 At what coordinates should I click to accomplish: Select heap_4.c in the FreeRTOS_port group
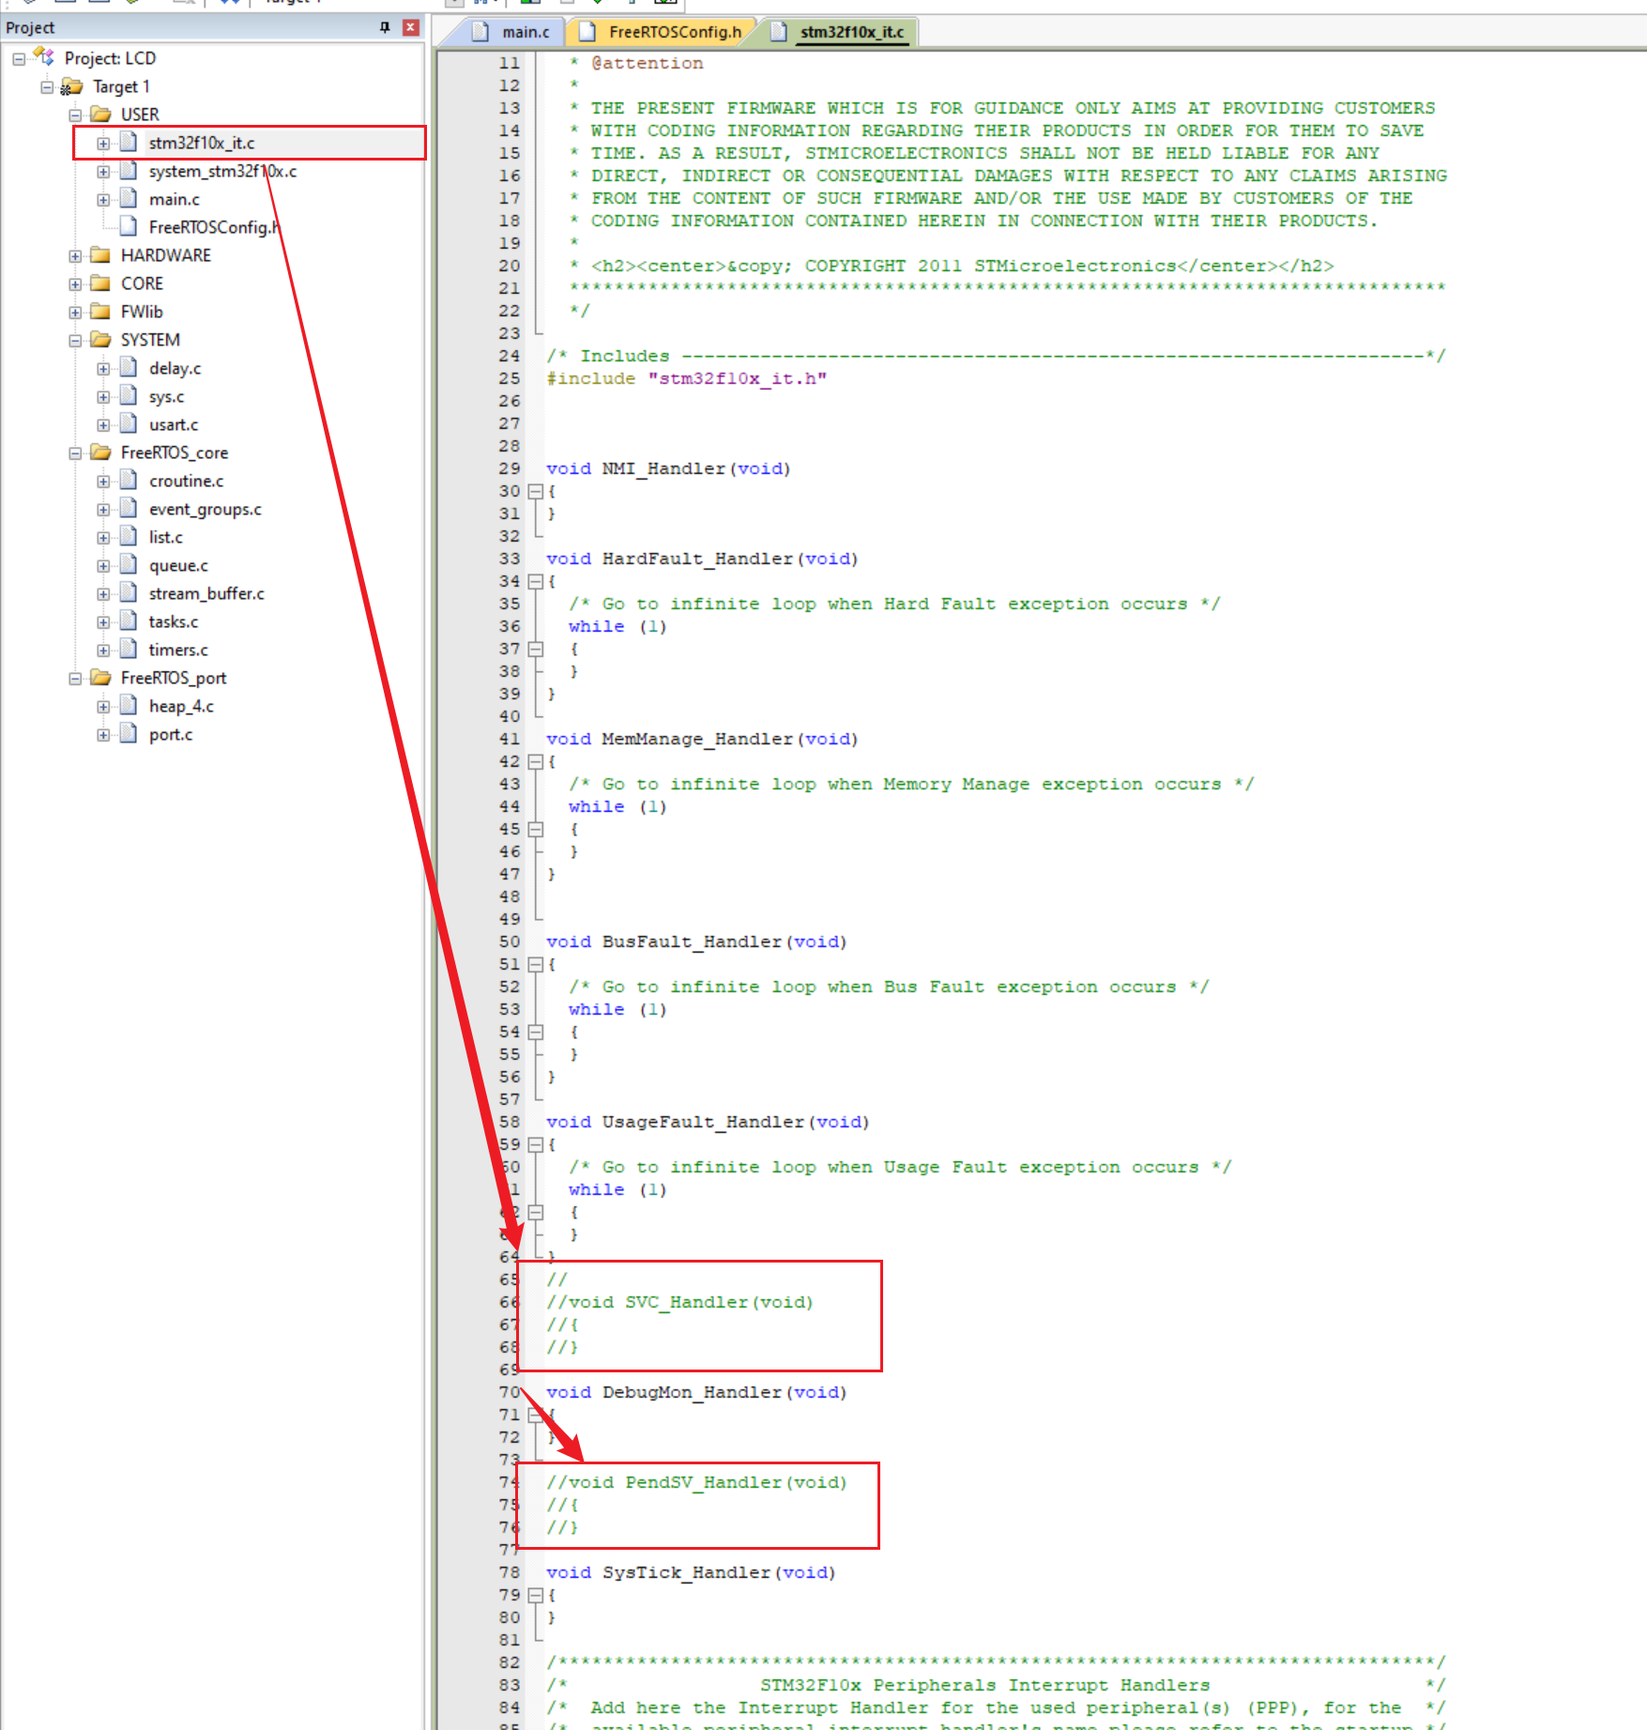coord(181,706)
